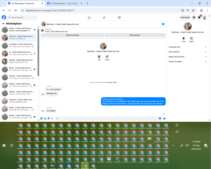Open the El conversation in the list

point(19,53)
